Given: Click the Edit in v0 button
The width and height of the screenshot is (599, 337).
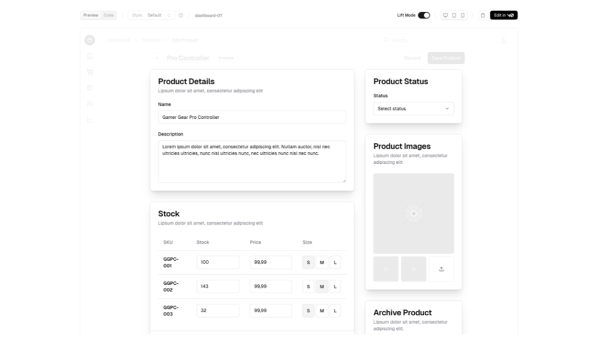Looking at the screenshot, I should click(x=504, y=15).
